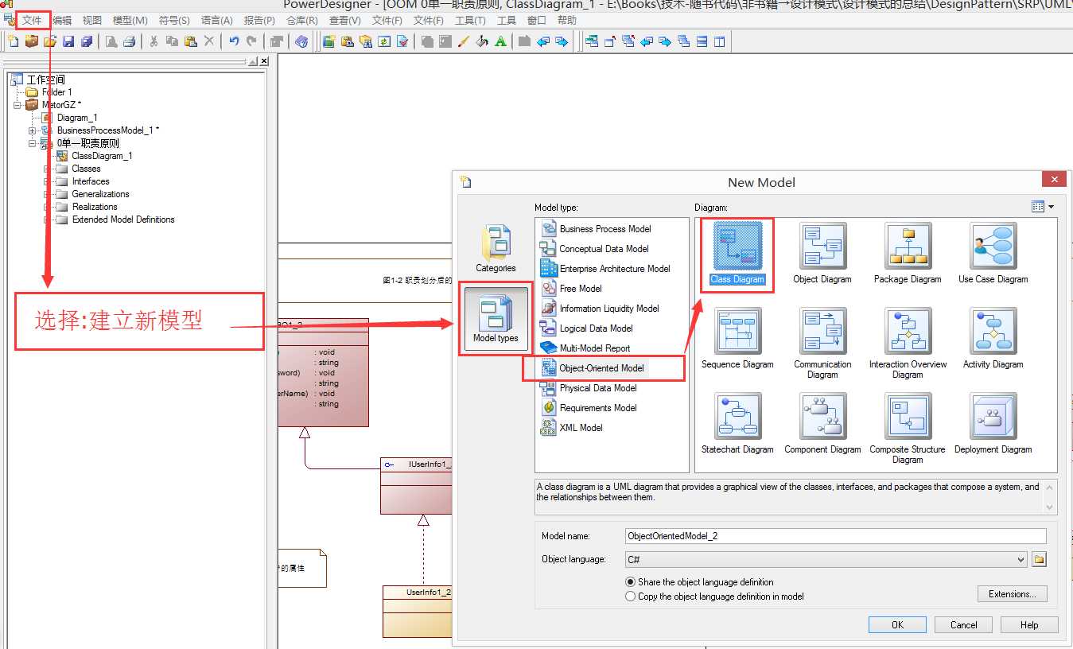Select Interfaces folder in tree

point(83,181)
